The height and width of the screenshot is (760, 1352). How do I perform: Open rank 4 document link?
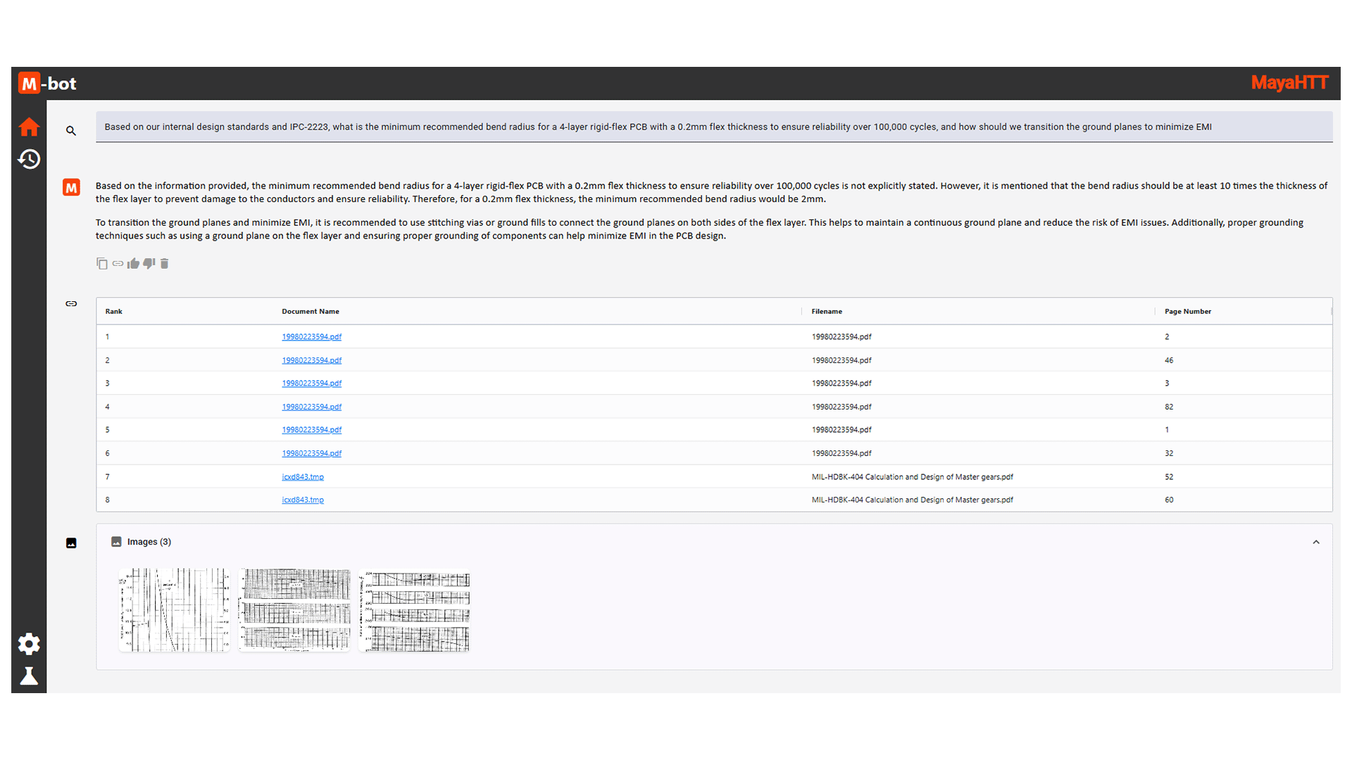click(x=311, y=407)
